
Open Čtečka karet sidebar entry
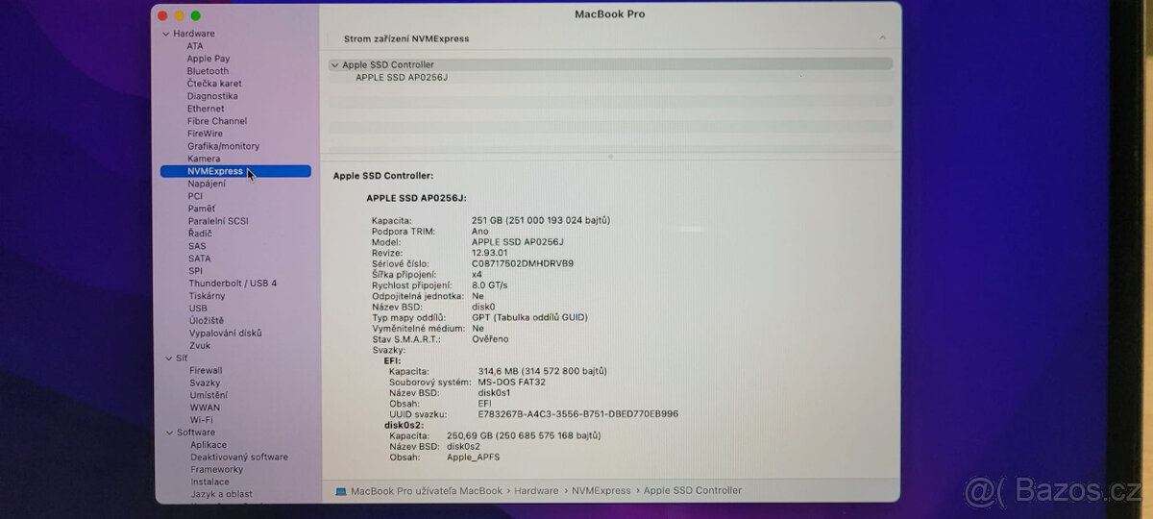point(214,84)
